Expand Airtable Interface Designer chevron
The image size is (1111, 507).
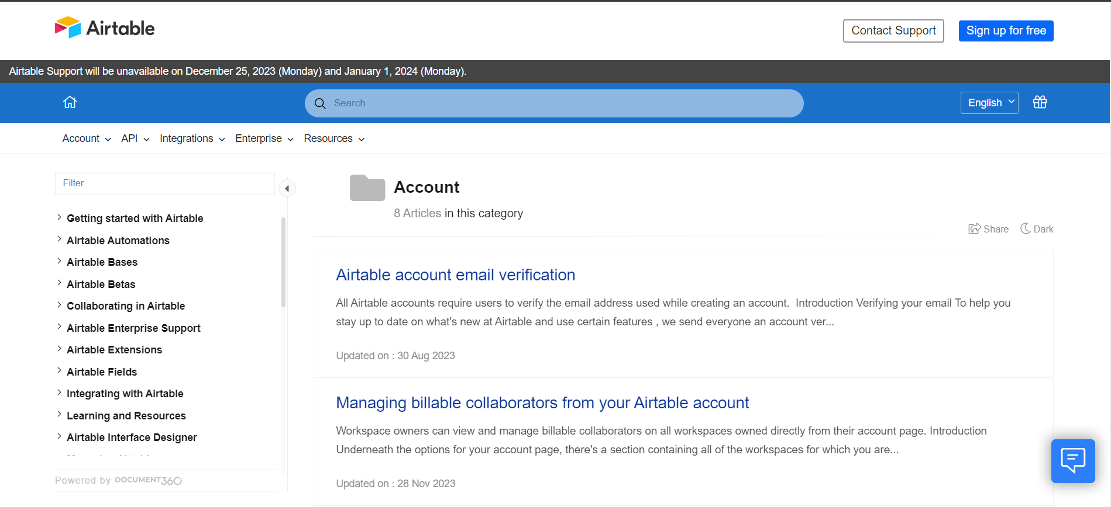click(59, 436)
